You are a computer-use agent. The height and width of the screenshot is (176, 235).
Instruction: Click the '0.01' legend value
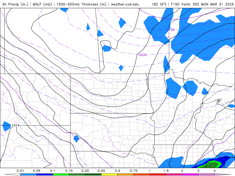pos(20,171)
